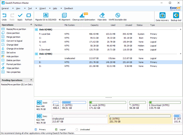Collapse the Disk 0(MBR) group
Image resolution: width=183 pixels, height=135 pixels.
pos(181,29)
